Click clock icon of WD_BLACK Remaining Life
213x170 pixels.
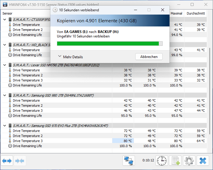pos(10,55)
